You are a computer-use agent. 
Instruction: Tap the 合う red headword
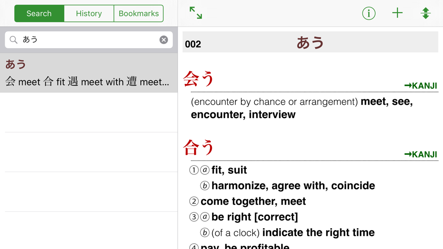coord(198,147)
